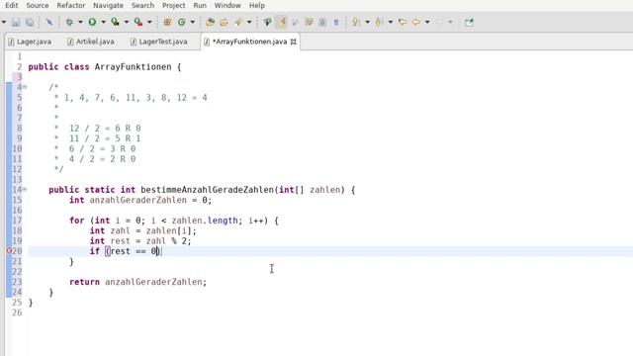The image size is (633, 356).
Task: Click the Debug bug icon
Action: click(69, 22)
